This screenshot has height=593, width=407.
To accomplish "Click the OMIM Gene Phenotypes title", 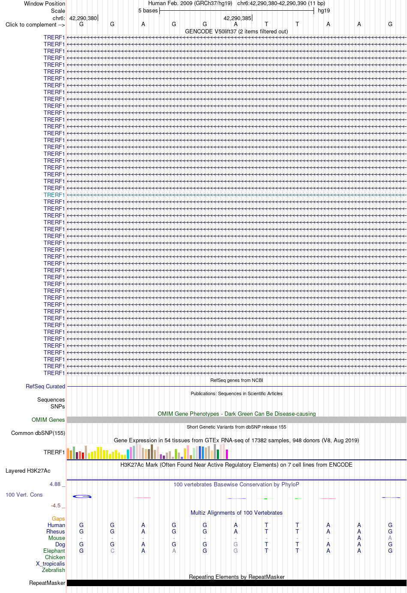I will 236,414.
